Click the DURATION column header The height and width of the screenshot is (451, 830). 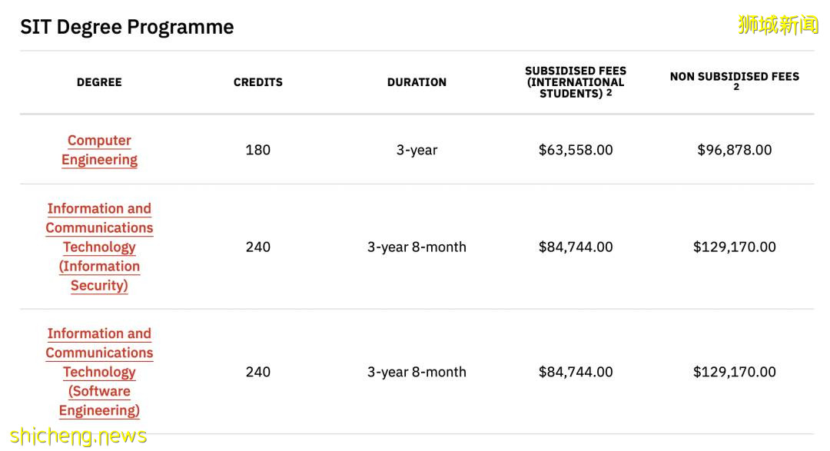(x=417, y=82)
